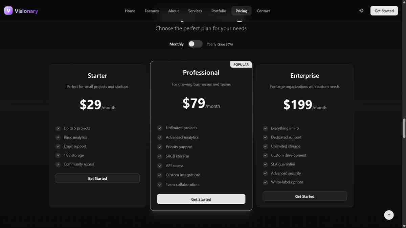Click Get Started under the Starter plan
The image size is (406, 228).
pyautogui.click(x=97, y=178)
